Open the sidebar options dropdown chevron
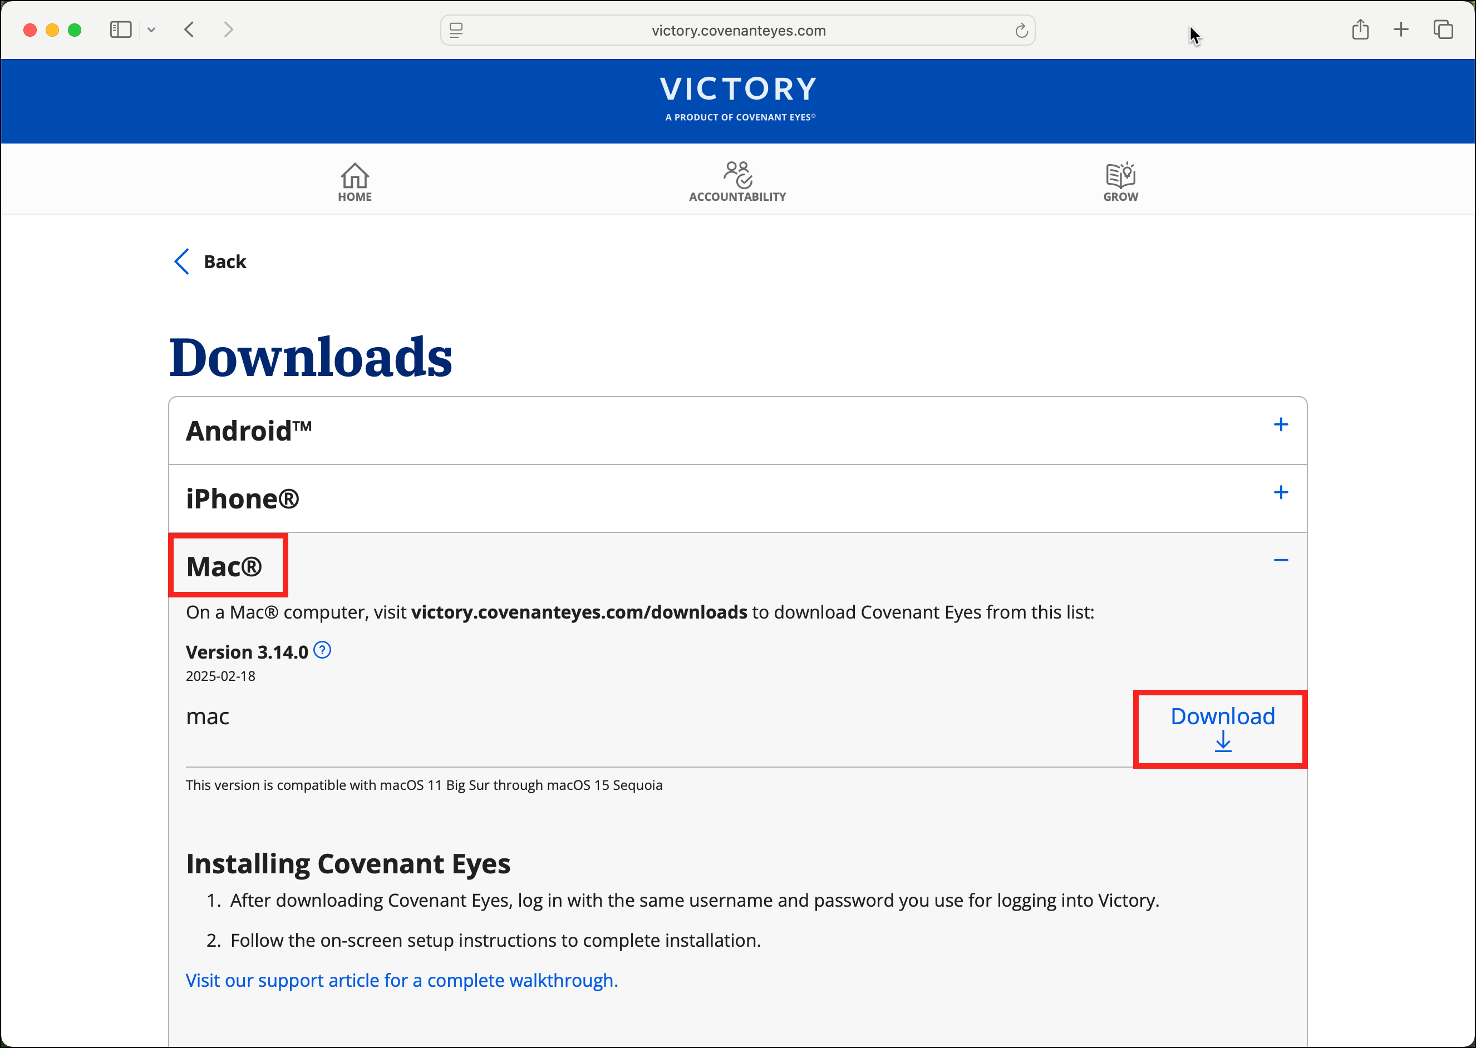This screenshot has width=1476, height=1048. 151,29
